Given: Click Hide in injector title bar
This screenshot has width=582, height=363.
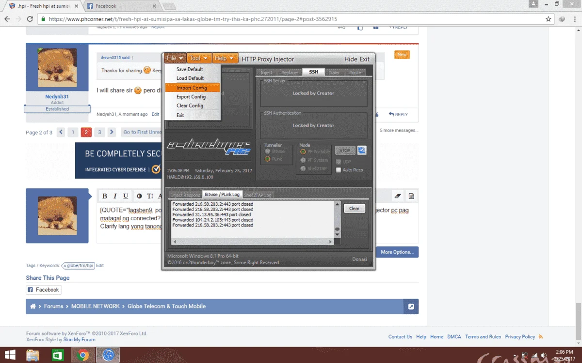Looking at the screenshot, I should tap(351, 59).
